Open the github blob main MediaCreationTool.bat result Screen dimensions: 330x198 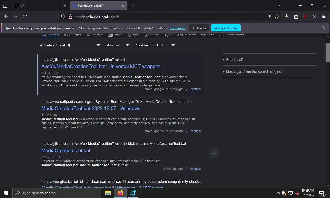point(66,150)
